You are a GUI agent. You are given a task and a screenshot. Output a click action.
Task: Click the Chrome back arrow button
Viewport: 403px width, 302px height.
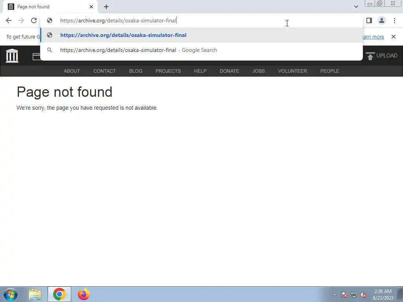(9, 20)
